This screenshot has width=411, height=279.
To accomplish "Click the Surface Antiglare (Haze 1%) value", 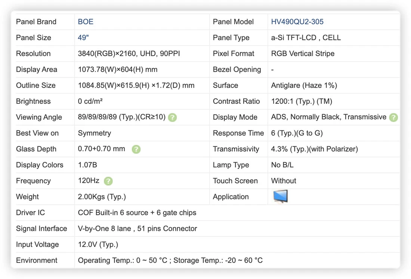I will click(x=304, y=85).
